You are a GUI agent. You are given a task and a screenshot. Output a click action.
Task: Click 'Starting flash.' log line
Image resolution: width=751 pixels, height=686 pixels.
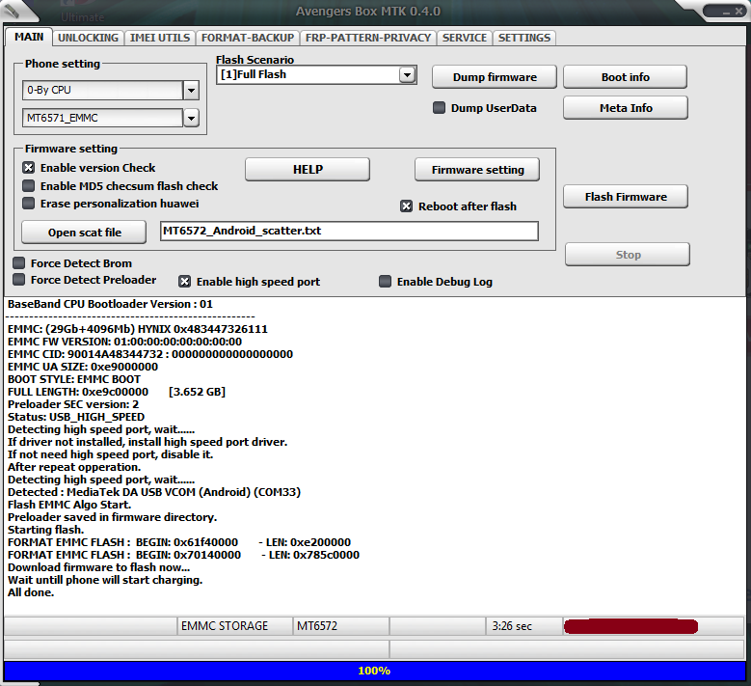pyautogui.click(x=46, y=530)
